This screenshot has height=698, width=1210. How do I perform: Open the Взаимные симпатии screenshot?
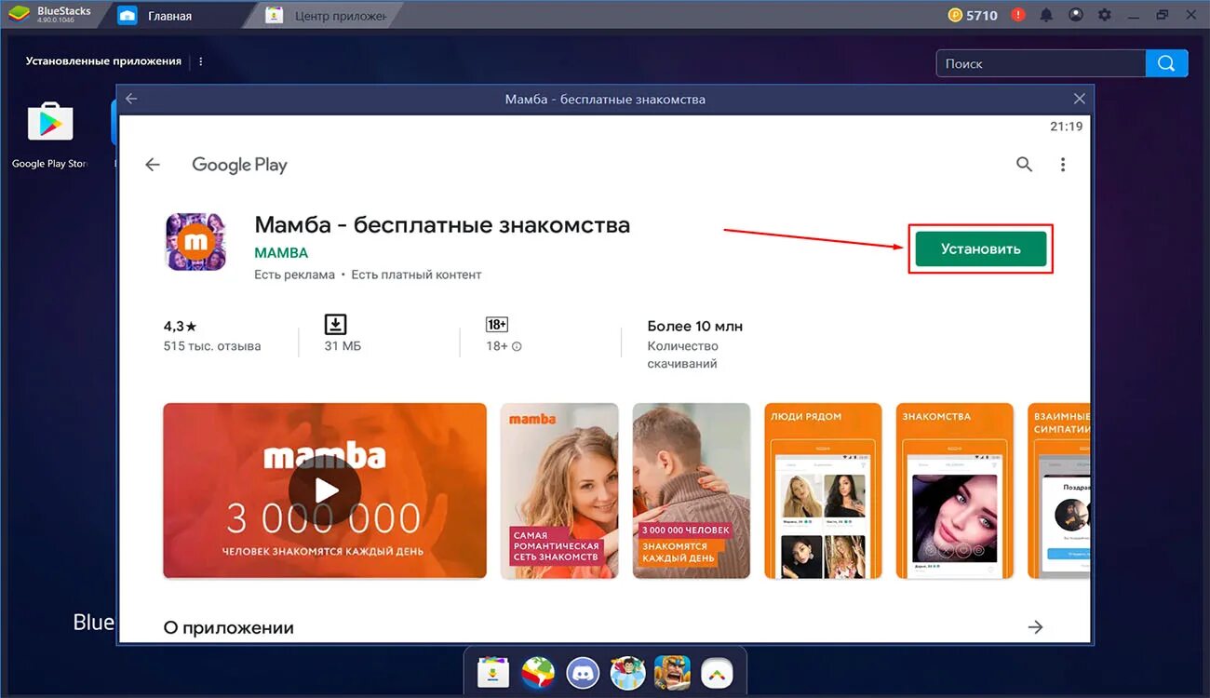click(x=1058, y=490)
